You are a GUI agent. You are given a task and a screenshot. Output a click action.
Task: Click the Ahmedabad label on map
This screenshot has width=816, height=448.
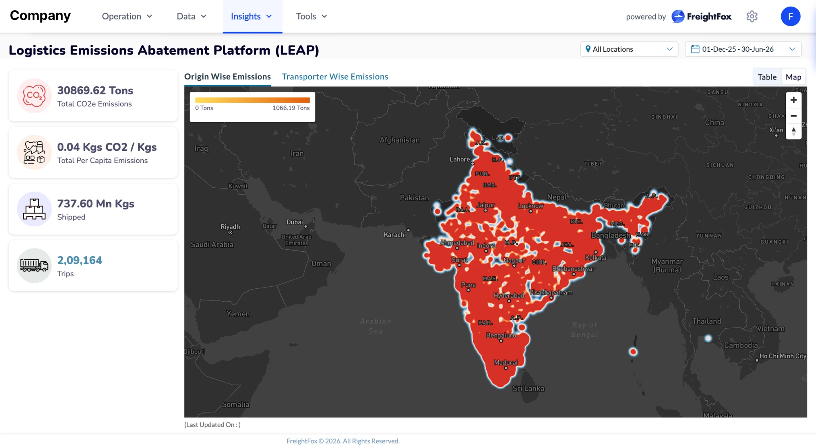pos(457,243)
